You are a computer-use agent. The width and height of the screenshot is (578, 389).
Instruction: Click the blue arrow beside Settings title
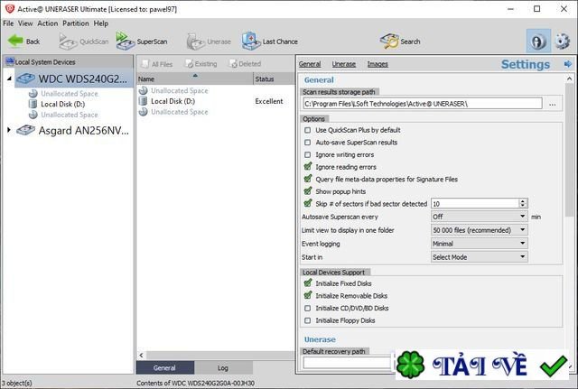click(568, 64)
